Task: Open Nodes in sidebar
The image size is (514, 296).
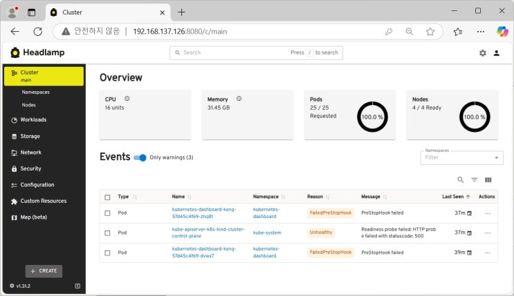Action: 29,105
